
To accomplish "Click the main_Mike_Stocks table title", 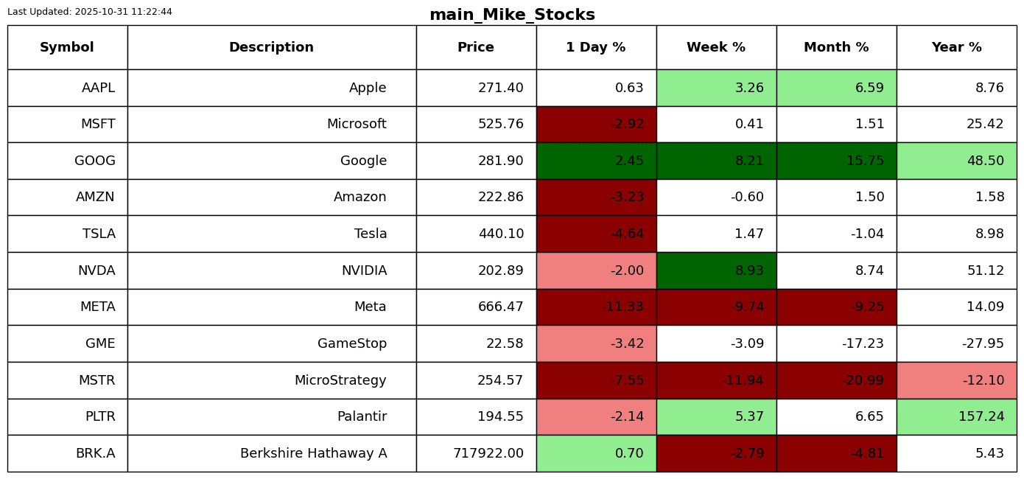I will point(512,15).
